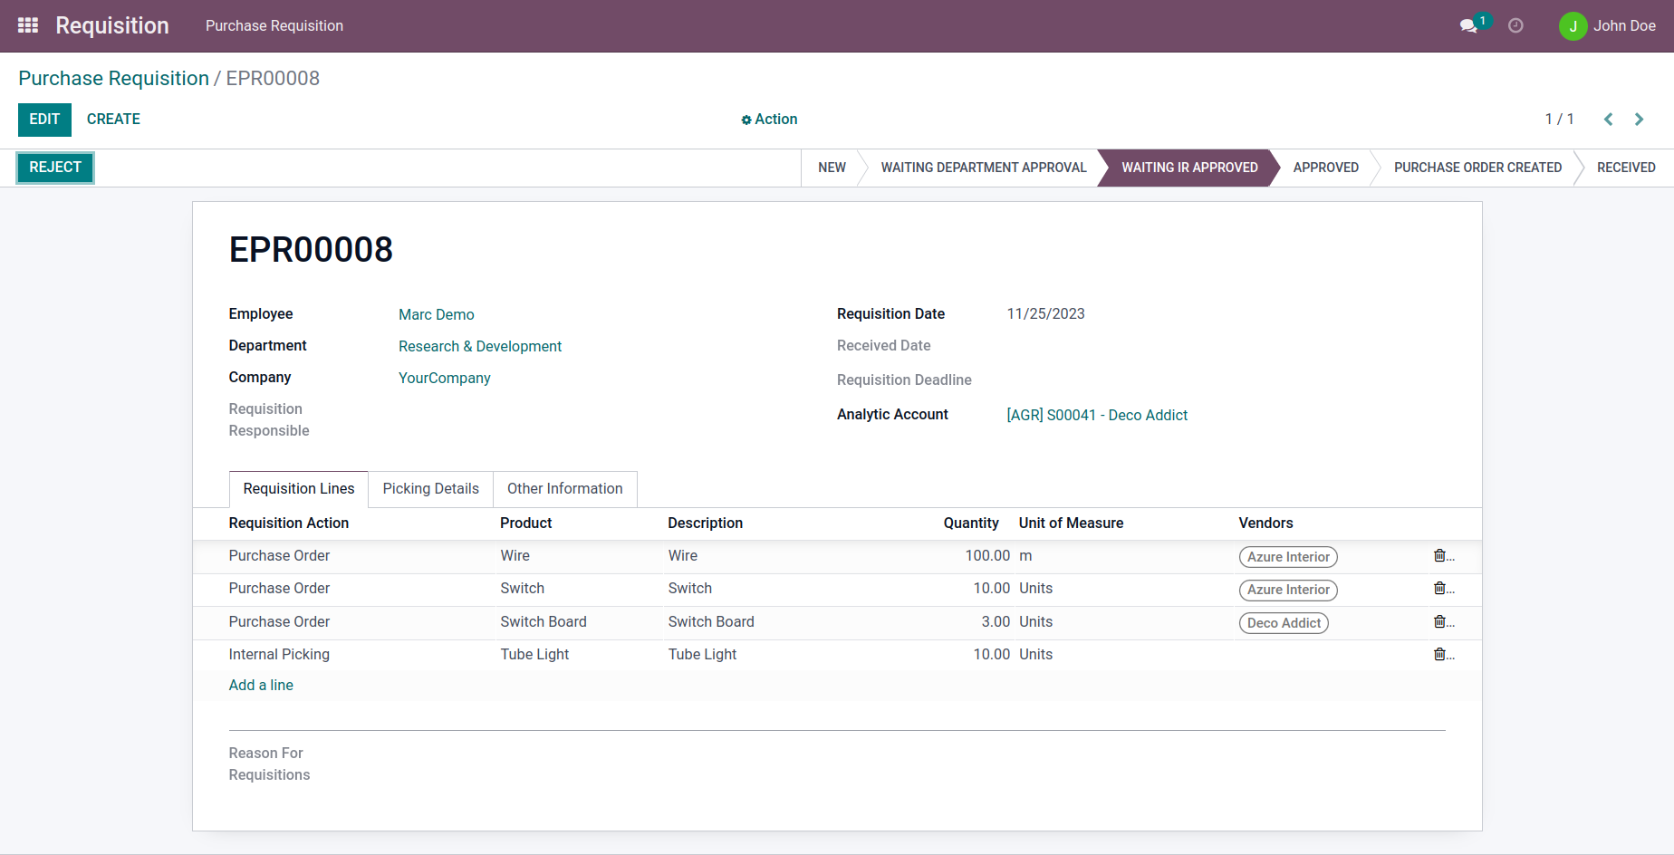This screenshot has height=855, width=1674.
Task: Go to the next record arrow
Action: click(1639, 120)
